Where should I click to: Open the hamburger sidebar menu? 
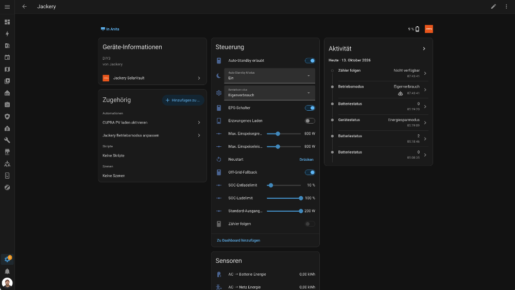[7, 7]
